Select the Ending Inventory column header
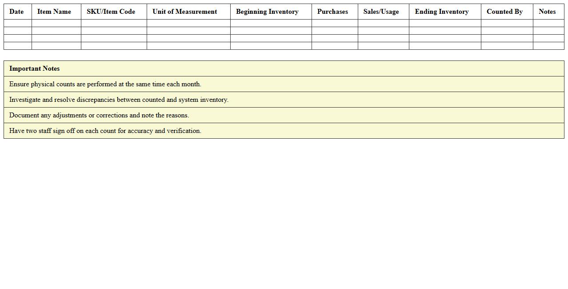Viewport: 568px width, 289px height. coord(442,12)
